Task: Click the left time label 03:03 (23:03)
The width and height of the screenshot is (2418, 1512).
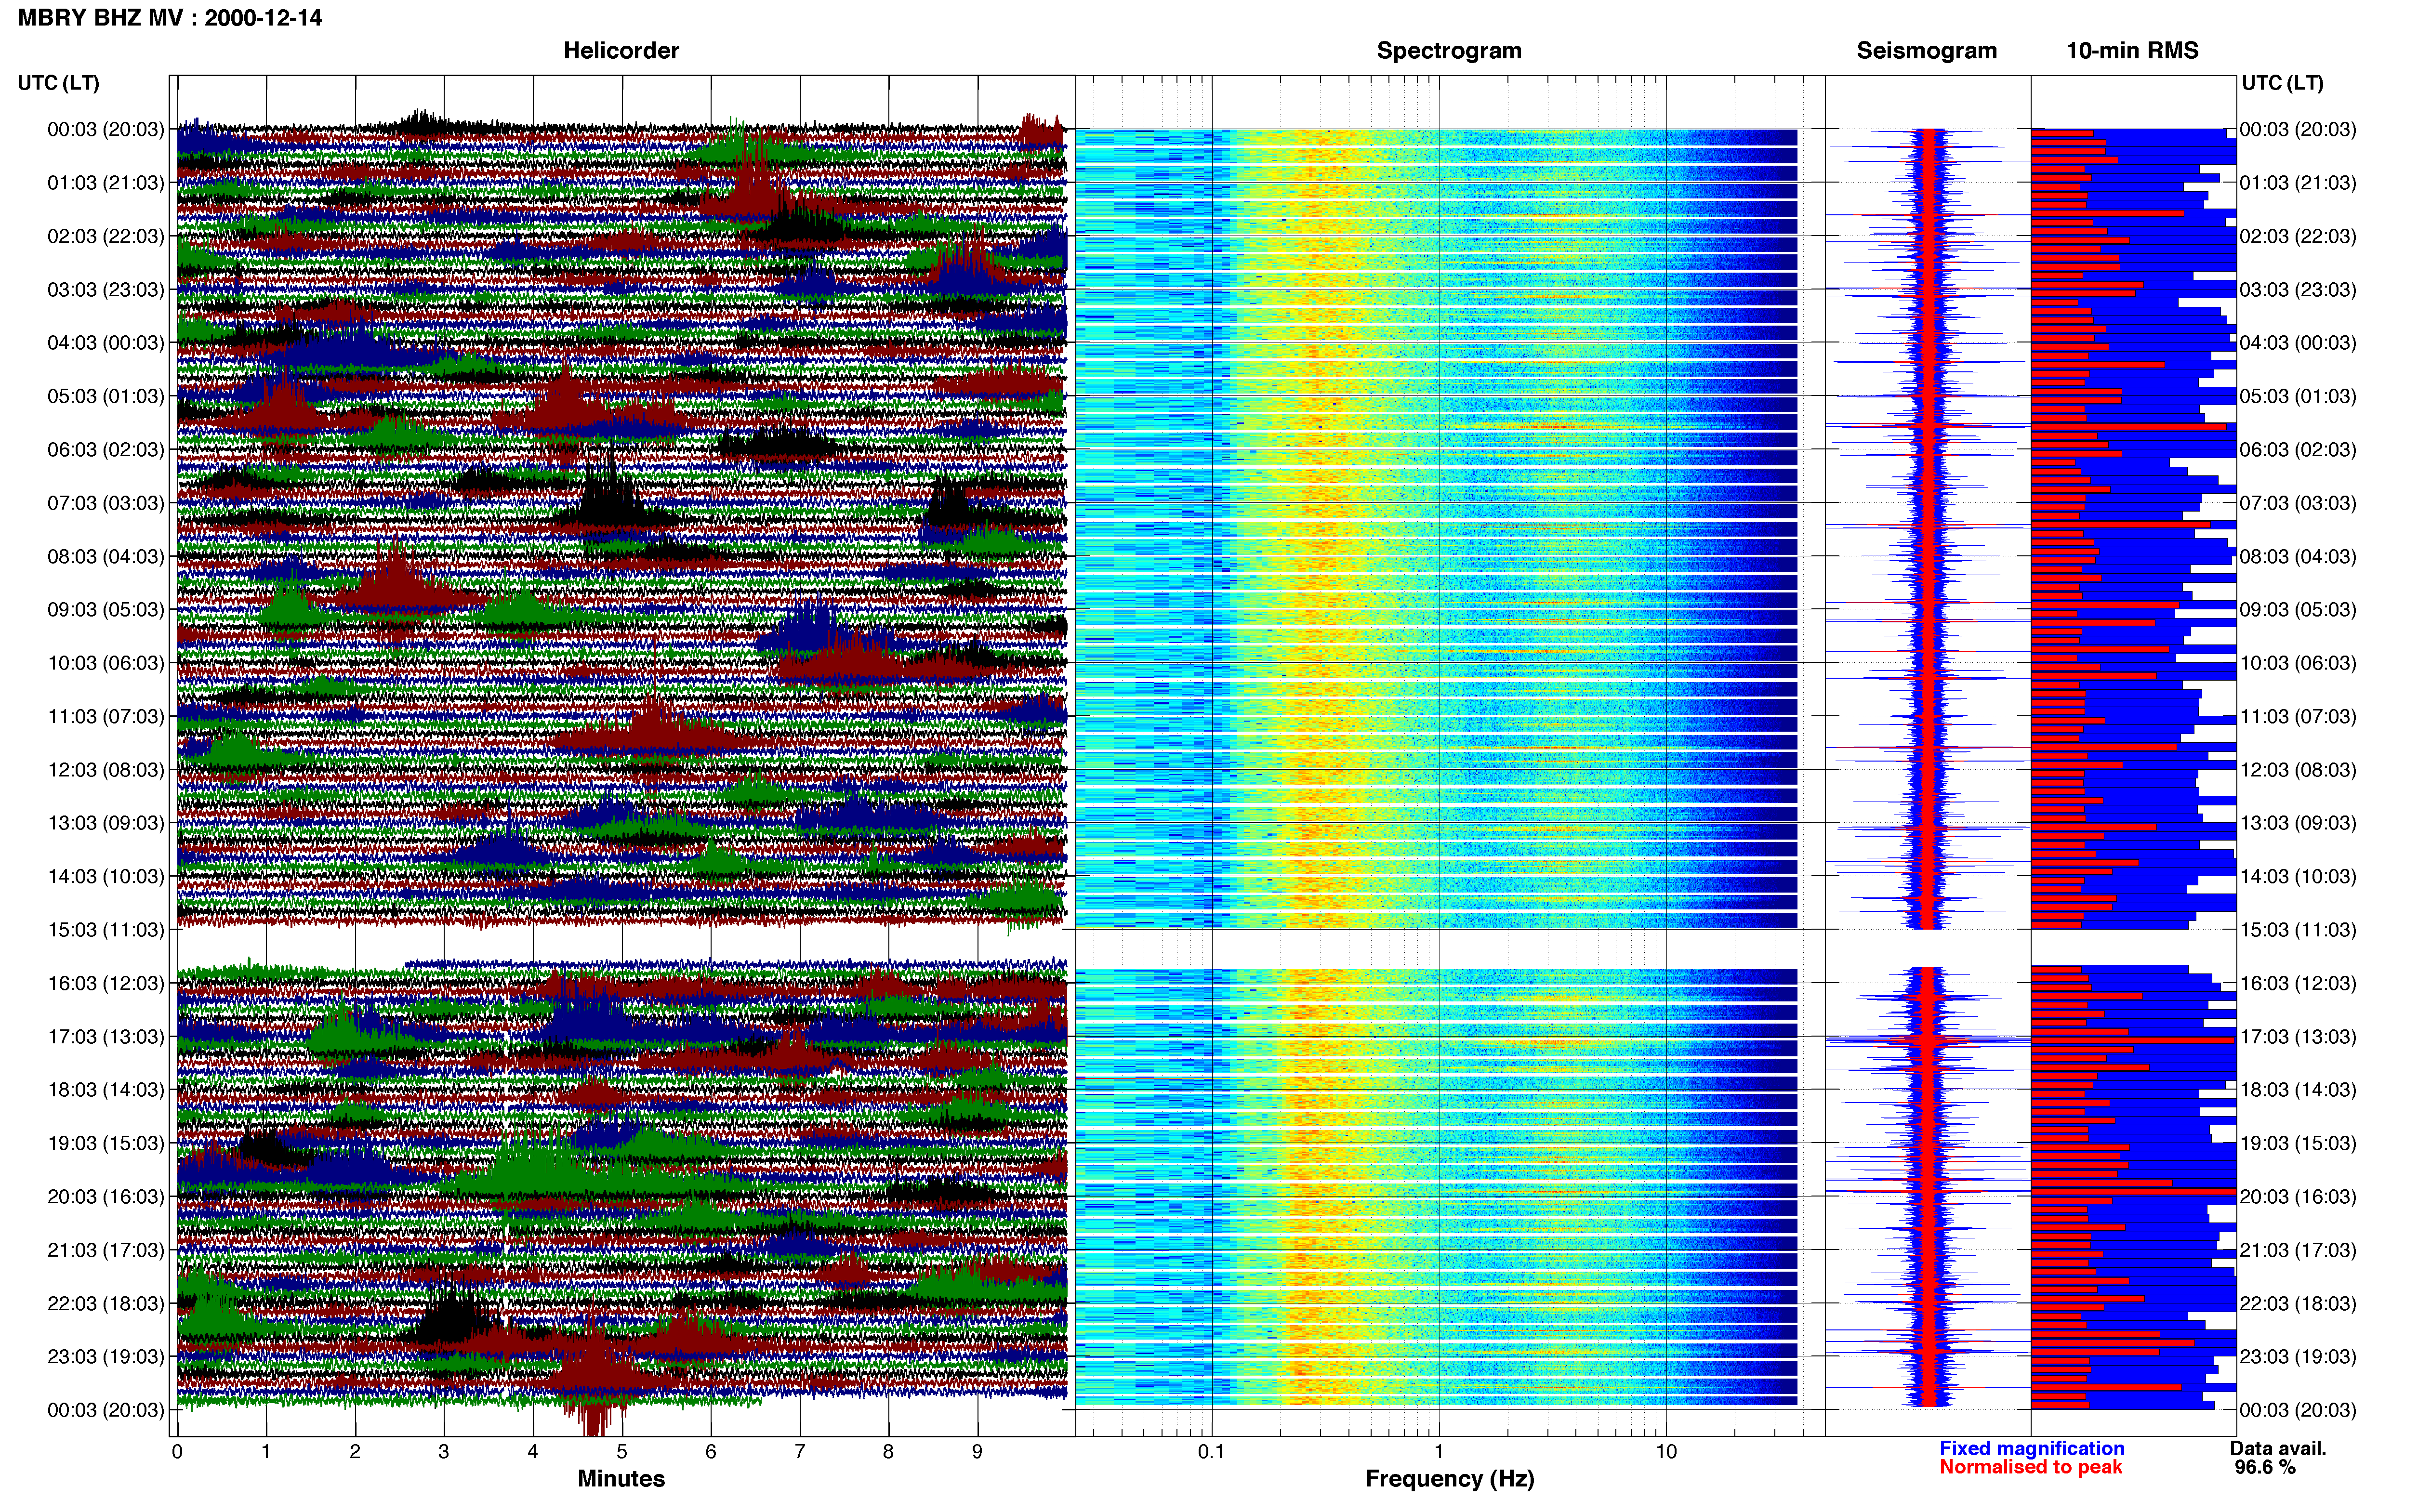Action: pos(106,290)
